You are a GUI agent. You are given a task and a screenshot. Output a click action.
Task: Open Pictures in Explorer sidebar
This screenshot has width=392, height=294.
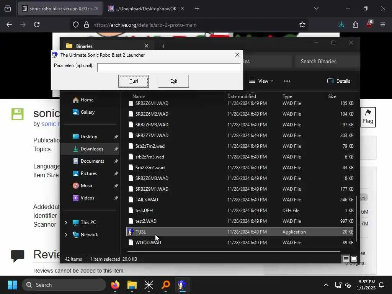(x=88, y=173)
